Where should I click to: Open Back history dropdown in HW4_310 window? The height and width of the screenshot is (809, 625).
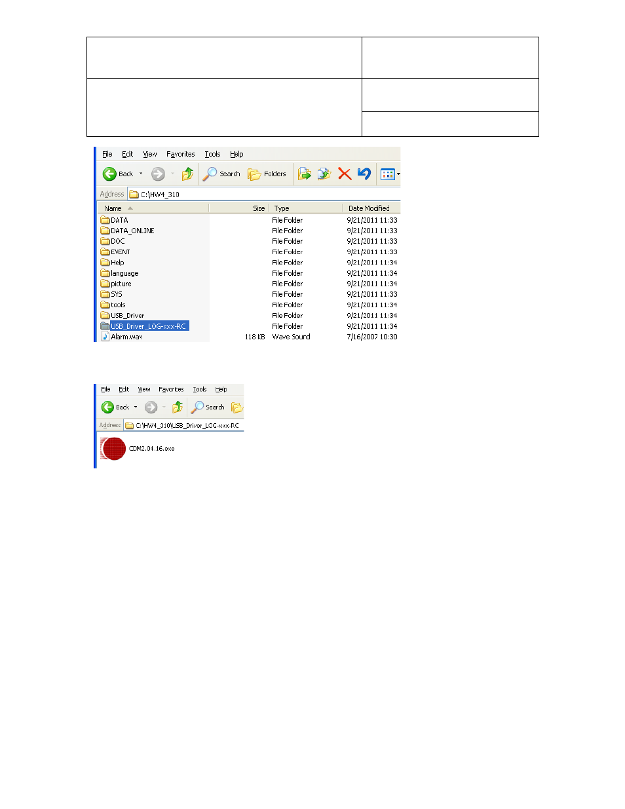[x=141, y=174]
